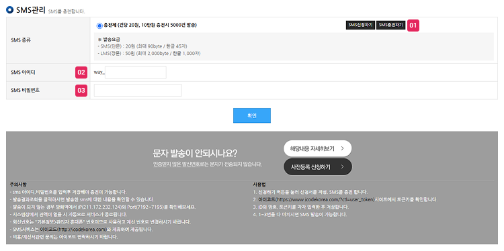Focus the SMS 아이디 input field
The height and width of the screenshot is (251, 504).
(x=135, y=72)
